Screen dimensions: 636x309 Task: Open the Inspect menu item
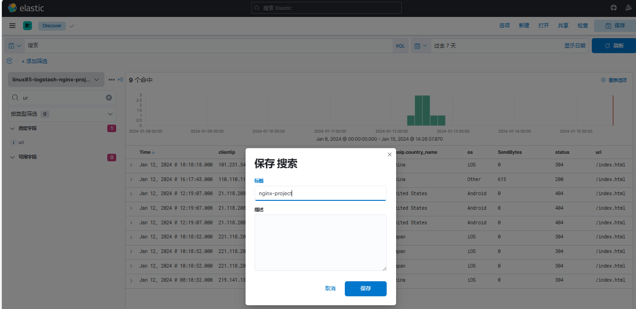coord(582,25)
